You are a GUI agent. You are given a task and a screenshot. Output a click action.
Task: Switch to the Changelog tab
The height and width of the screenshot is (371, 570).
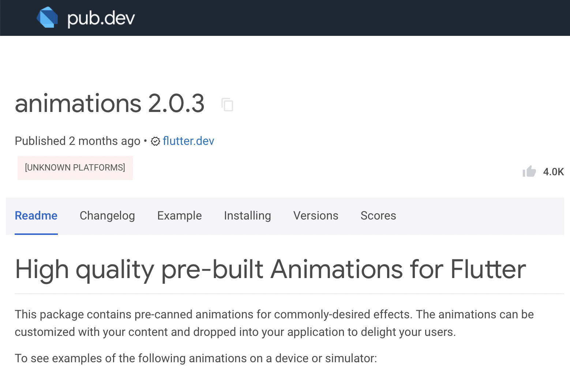(107, 216)
